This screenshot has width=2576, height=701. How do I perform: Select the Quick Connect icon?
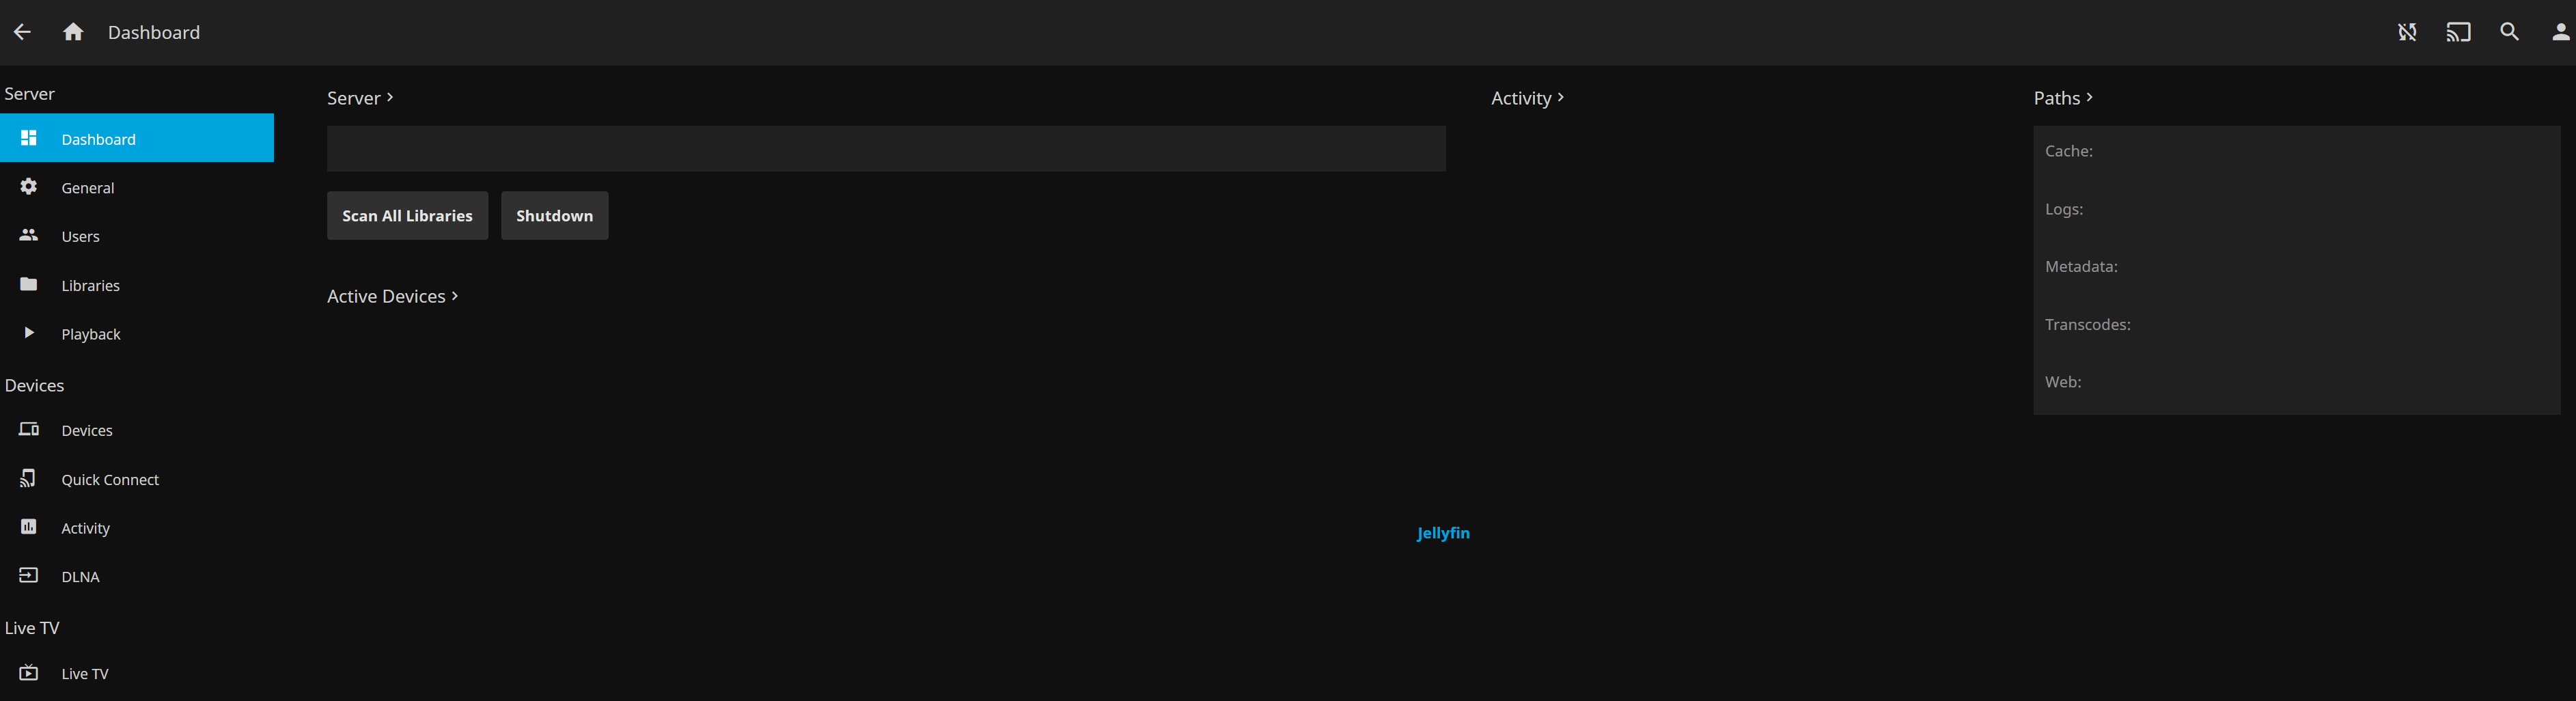(28, 478)
